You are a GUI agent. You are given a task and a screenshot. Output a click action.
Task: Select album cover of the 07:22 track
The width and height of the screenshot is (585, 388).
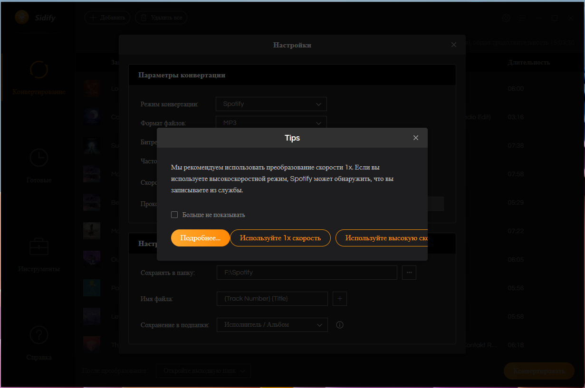[x=92, y=231]
